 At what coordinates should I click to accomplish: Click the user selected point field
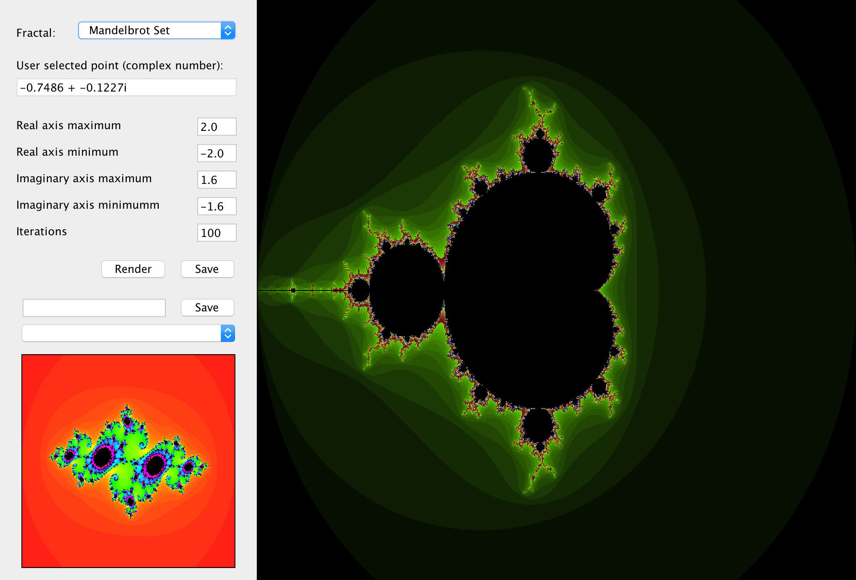[126, 88]
